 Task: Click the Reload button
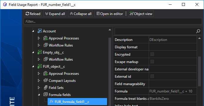tap(33, 14)
